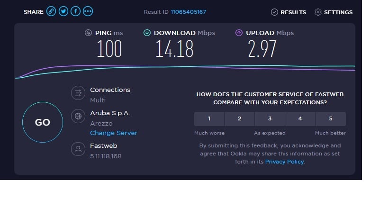Rate customer service 1, much worse
Viewport: 388px width, 218px height.
pos(209,119)
